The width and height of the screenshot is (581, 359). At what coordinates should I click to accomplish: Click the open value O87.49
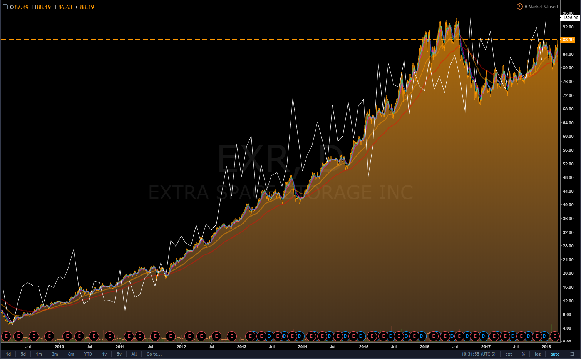tap(19, 7)
